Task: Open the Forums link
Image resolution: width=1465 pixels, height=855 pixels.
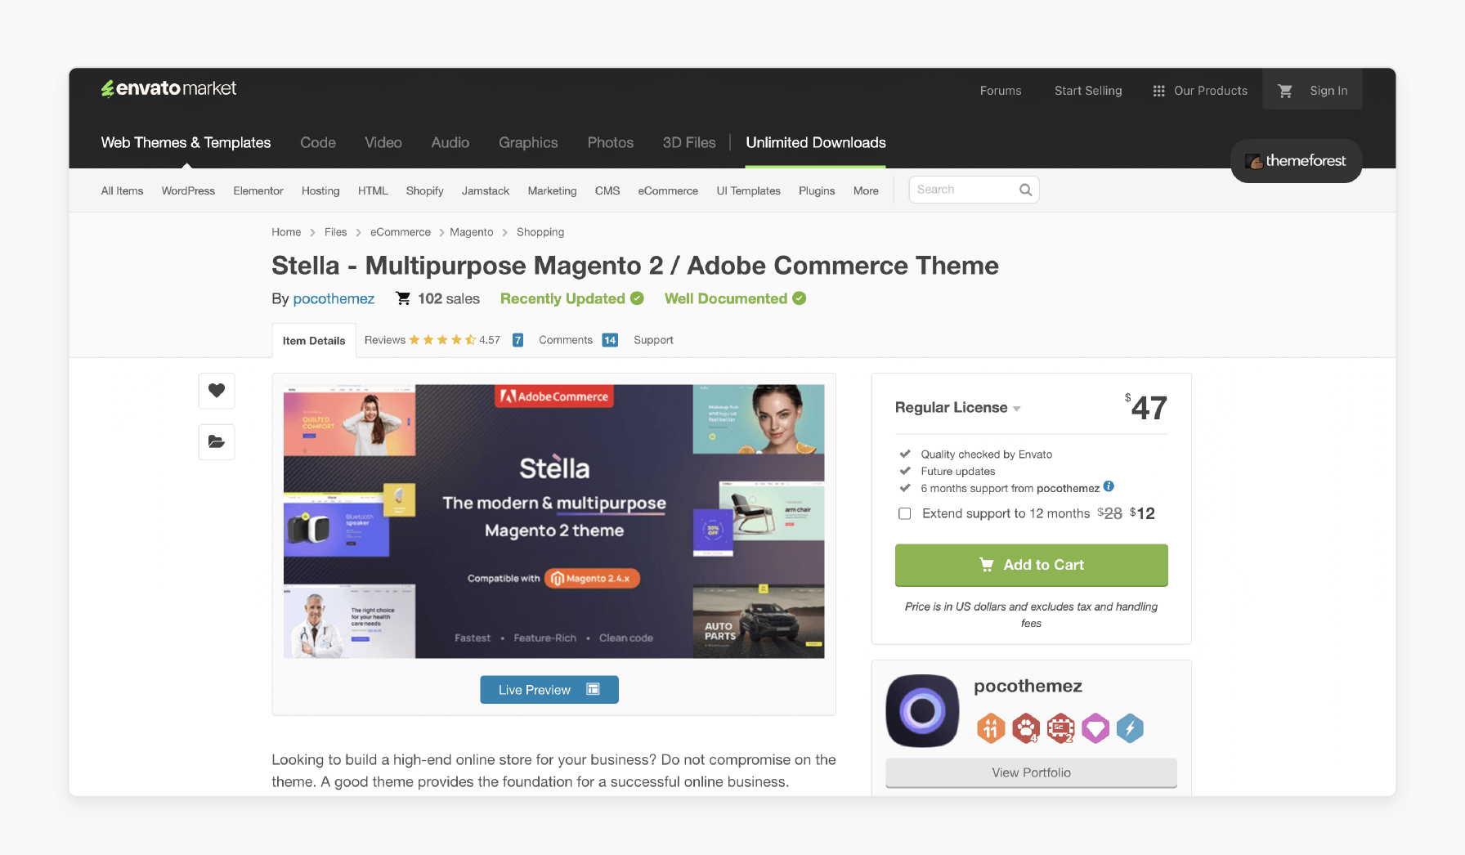Action: [x=1001, y=91]
